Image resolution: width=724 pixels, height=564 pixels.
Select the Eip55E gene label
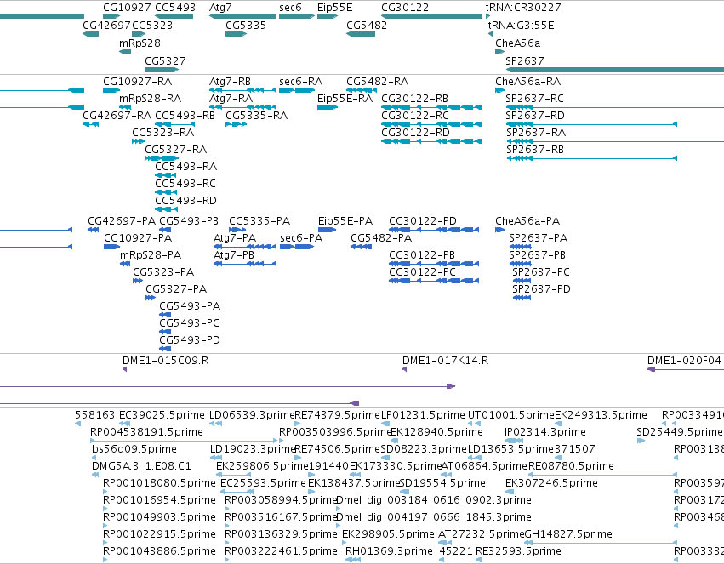(334, 8)
